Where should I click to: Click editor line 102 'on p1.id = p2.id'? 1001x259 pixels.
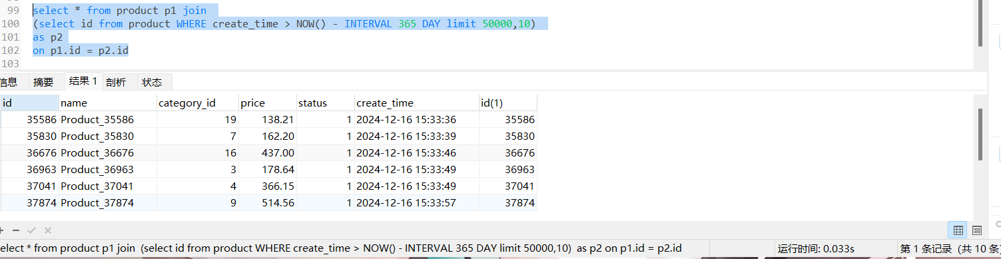[x=81, y=51]
